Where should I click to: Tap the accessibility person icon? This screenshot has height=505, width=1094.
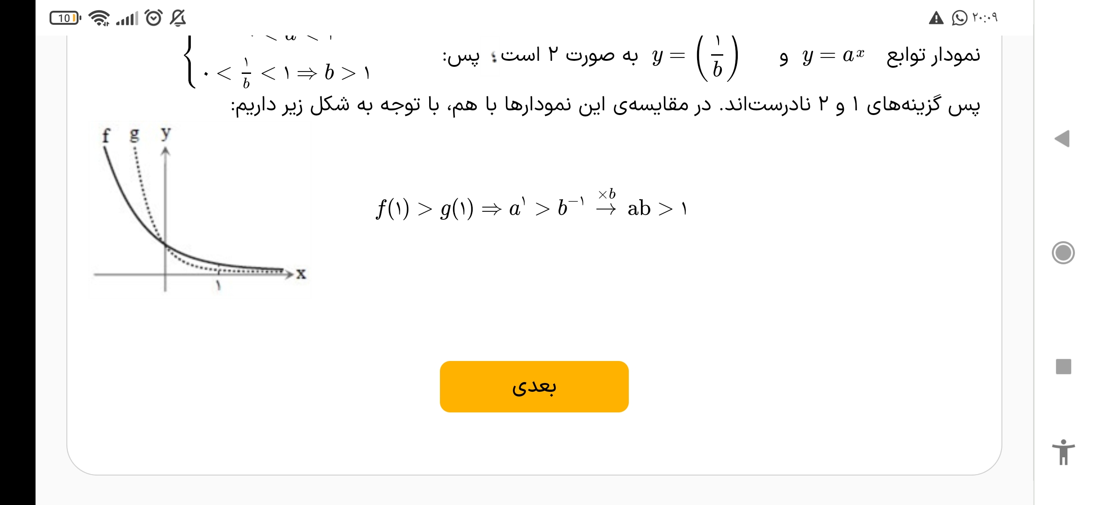coord(1063,452)
